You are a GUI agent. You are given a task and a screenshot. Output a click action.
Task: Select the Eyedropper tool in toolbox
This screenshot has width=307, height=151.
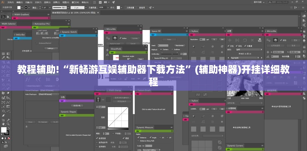coord(3,57)
